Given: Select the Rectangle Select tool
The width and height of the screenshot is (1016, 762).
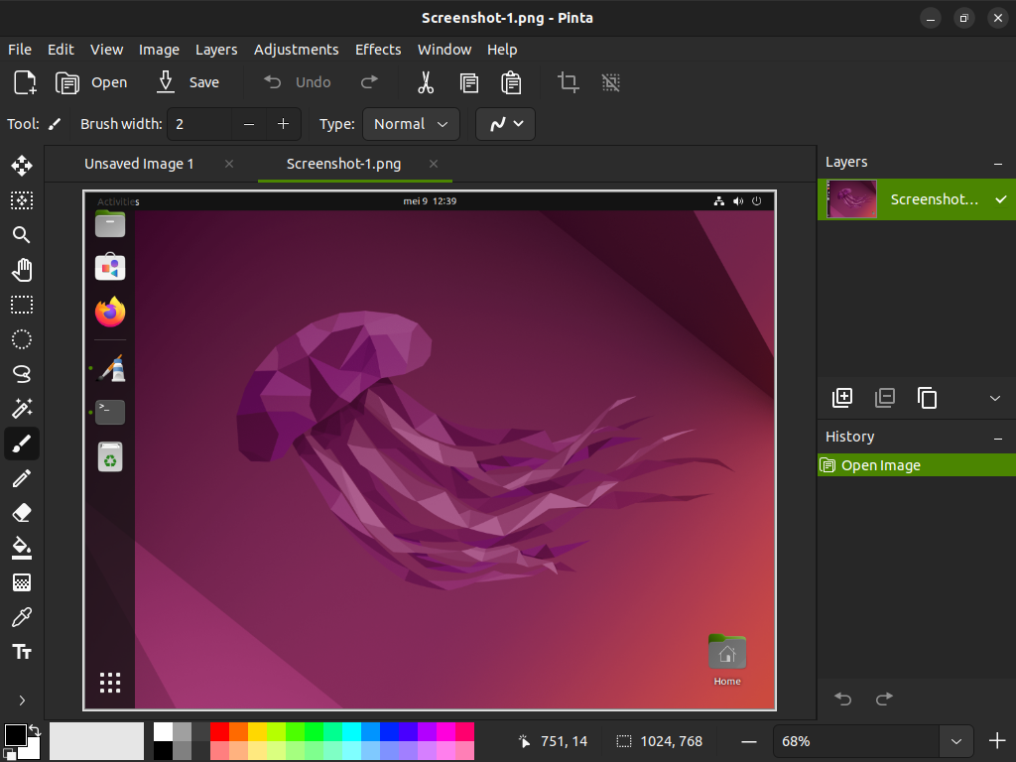Looking at the screenshot, I should (22, 305).
